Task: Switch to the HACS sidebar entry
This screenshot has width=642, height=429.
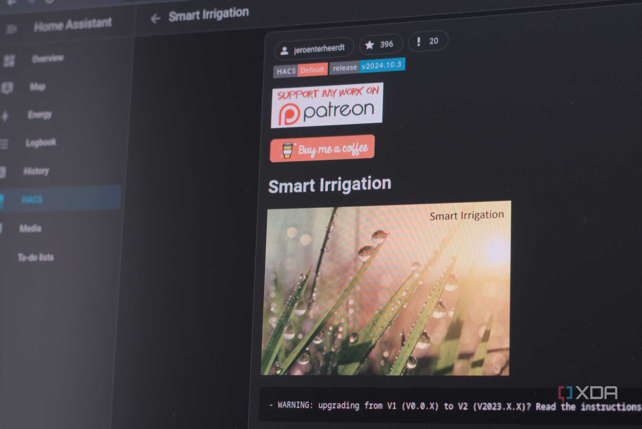Action: 32,200
